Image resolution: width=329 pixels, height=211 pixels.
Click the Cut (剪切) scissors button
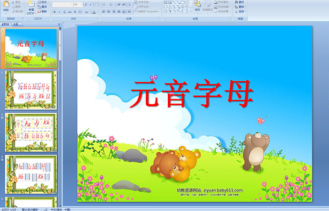tap(16, 2)
